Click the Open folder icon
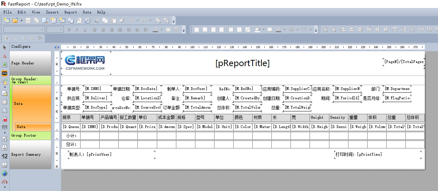Image resolution: width=438 pixels, height=191 pixels. (15, 20)
